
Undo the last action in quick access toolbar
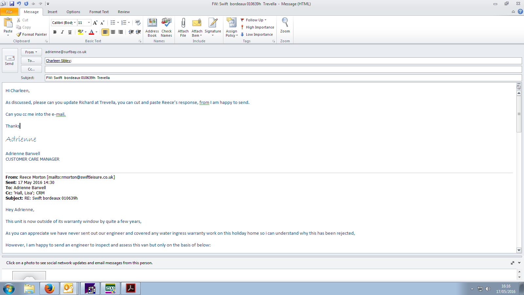click(19, 4)
